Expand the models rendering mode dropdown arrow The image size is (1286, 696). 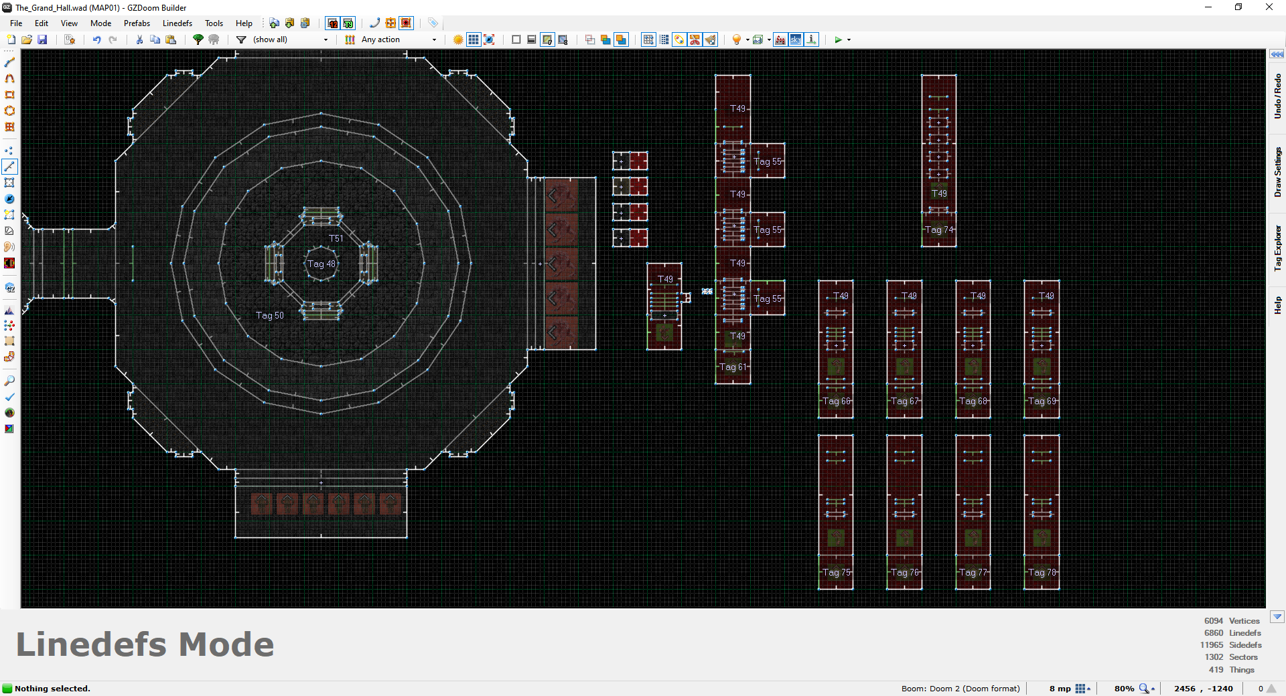(x=769, y=39)
